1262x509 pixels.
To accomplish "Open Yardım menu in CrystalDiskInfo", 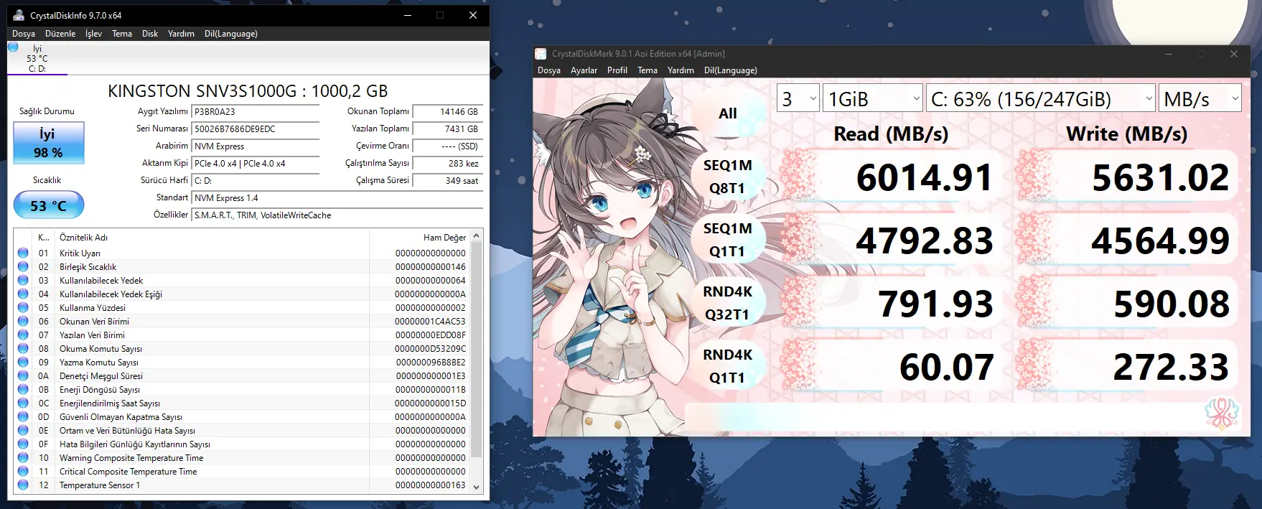I will (x=181, y=34).
